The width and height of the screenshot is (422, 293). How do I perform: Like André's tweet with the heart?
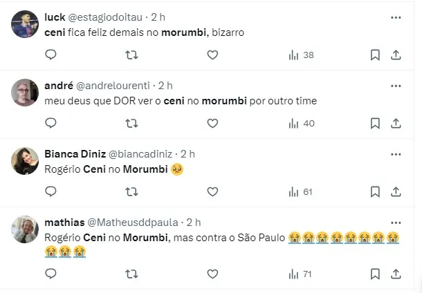[212, 123]
